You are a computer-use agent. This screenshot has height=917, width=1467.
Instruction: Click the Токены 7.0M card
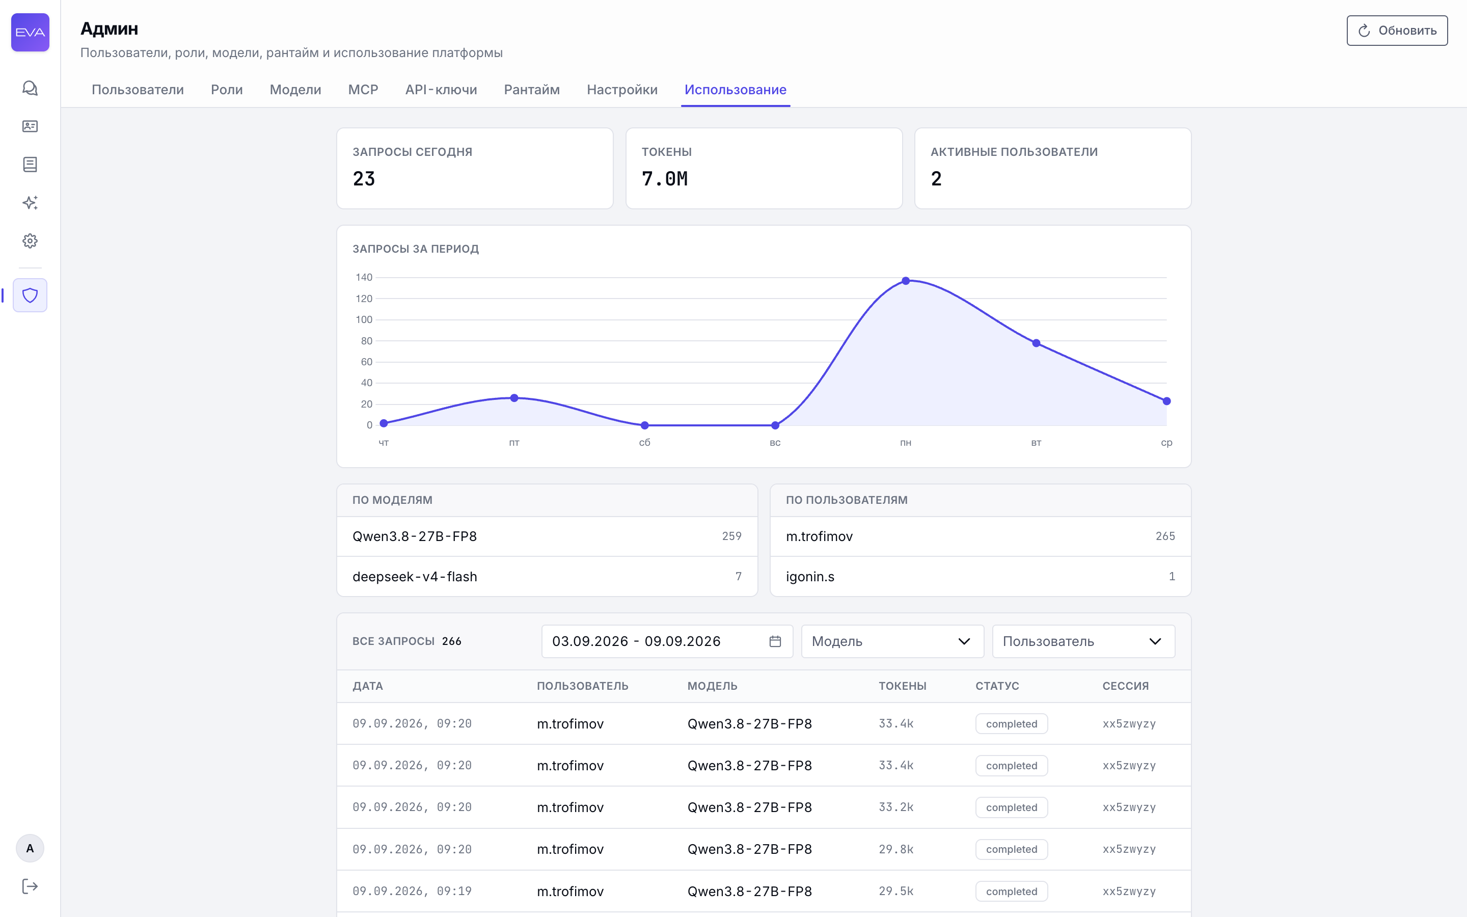coord(764,168)
